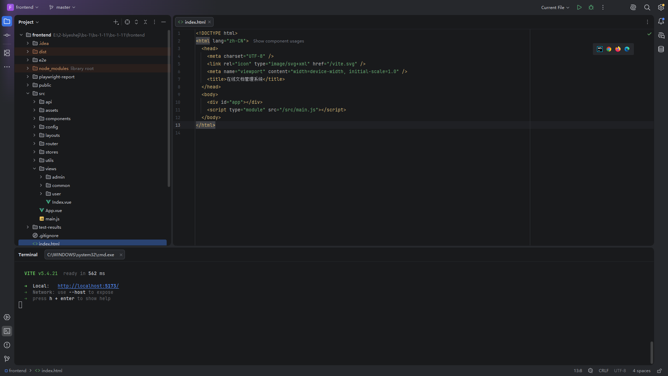
Task: Click the inspections green checkmark
Action: pyautogui.click(x=649, y=34)
